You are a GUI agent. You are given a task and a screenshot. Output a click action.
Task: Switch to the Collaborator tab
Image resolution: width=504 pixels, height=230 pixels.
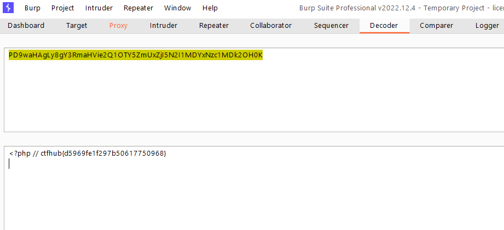(x=271, y=26)
